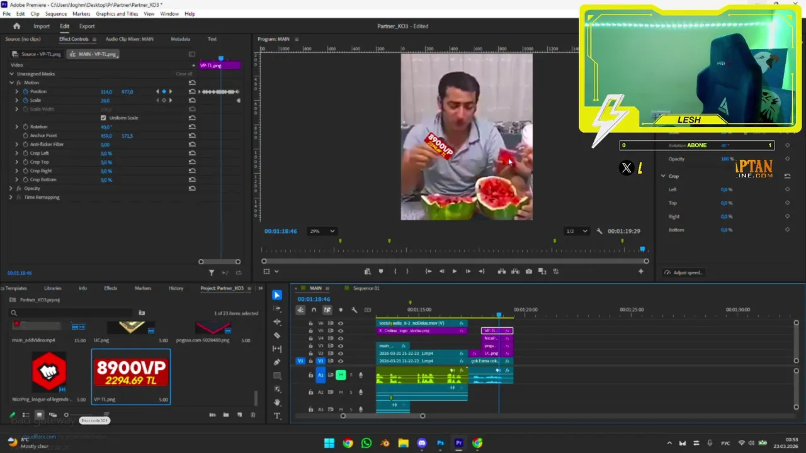Hide track V3 with its eye icon
This screenshot has height=453, width=806.
341,346
